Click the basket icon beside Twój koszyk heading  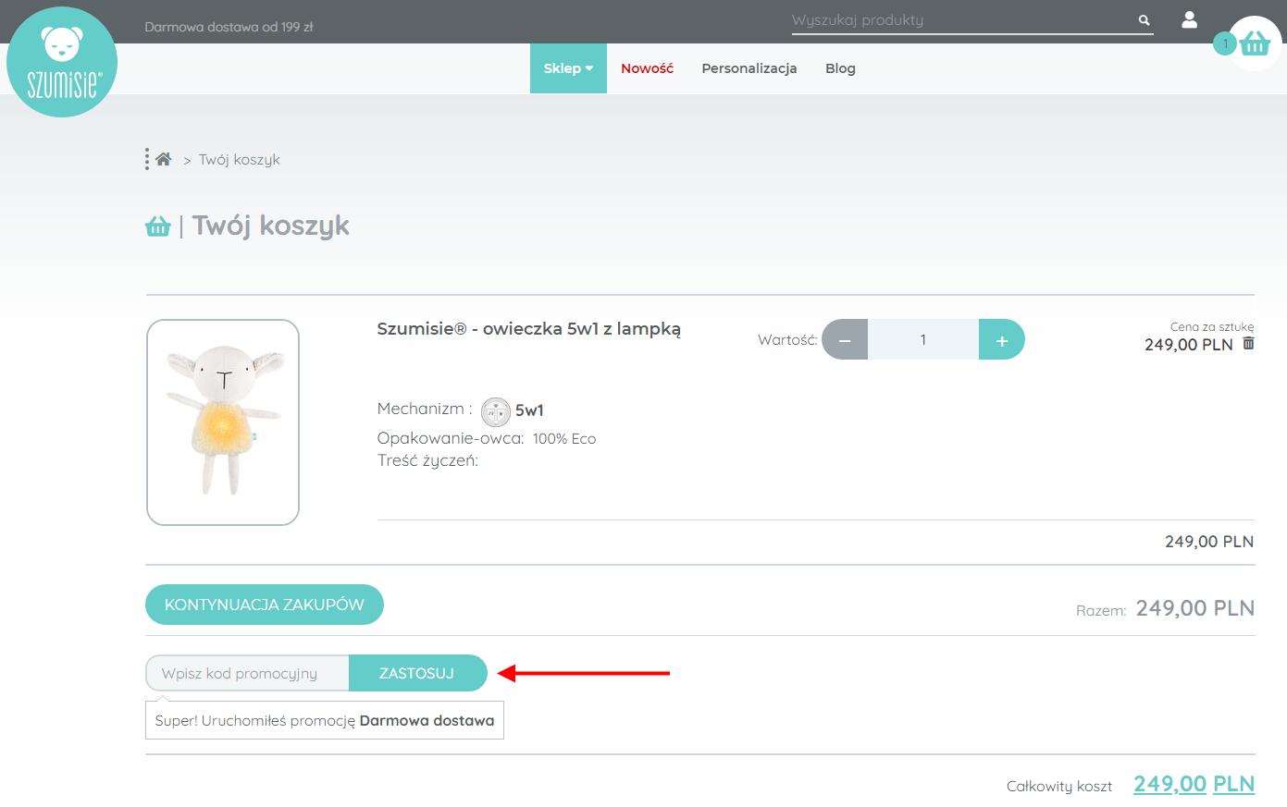pos(158,226)
